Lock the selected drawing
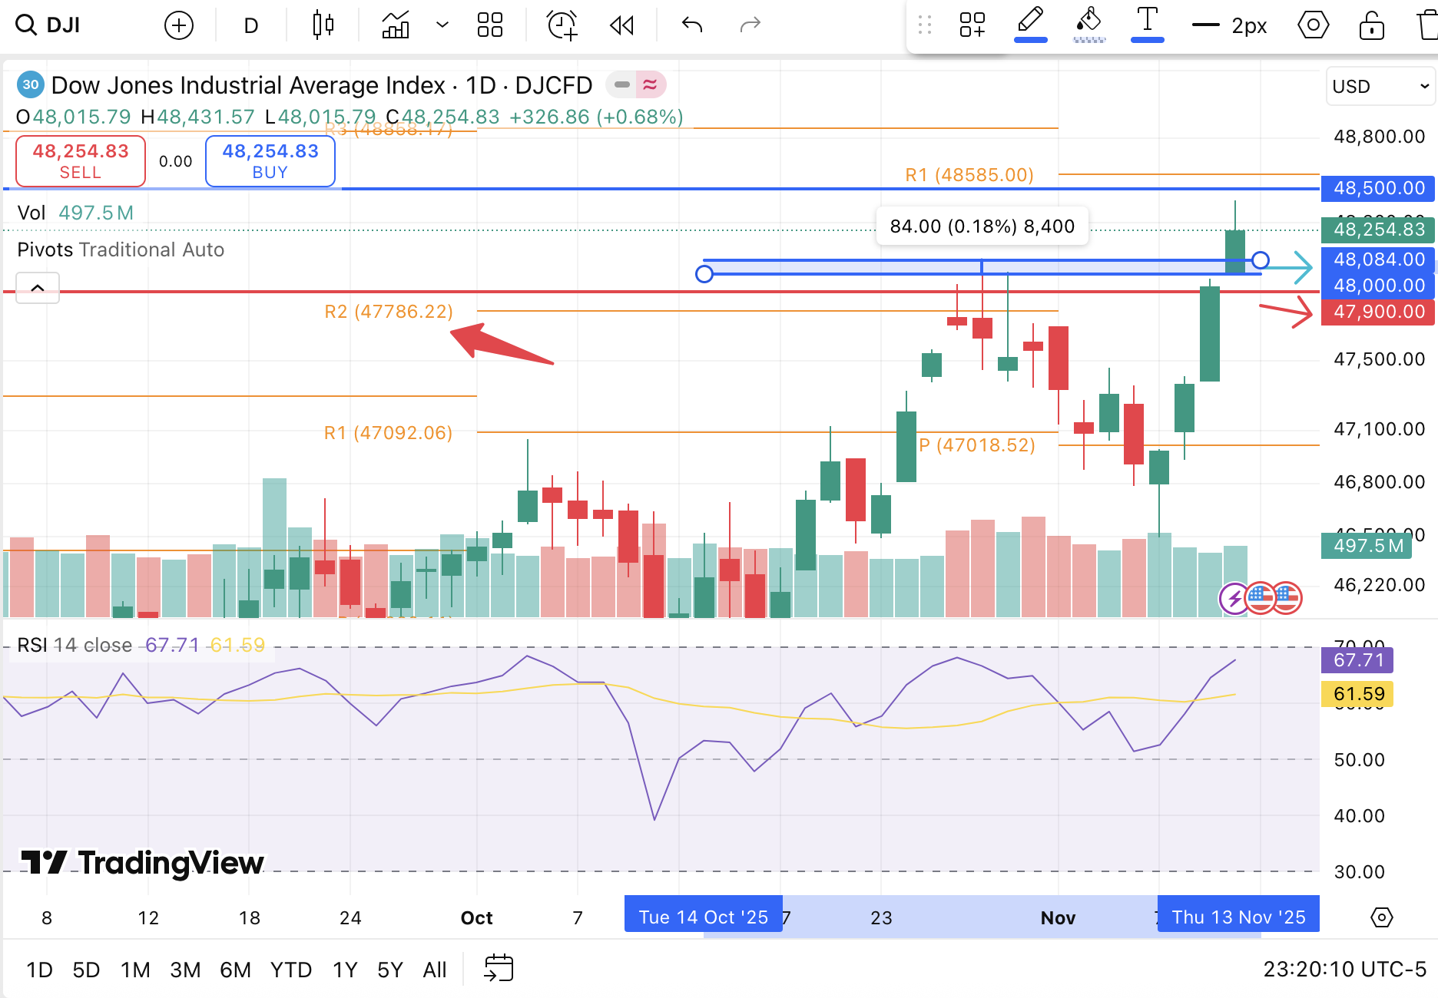This screenshot has height=998, width=1438. (x=1371, y=26)
